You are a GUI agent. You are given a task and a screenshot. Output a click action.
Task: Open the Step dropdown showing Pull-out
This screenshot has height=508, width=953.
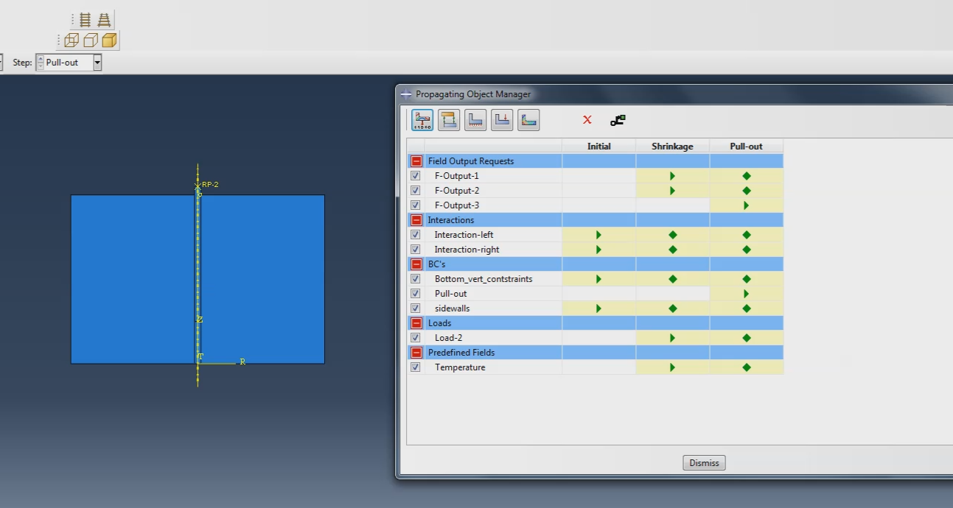pyautogui.click(x=97, y=62)
